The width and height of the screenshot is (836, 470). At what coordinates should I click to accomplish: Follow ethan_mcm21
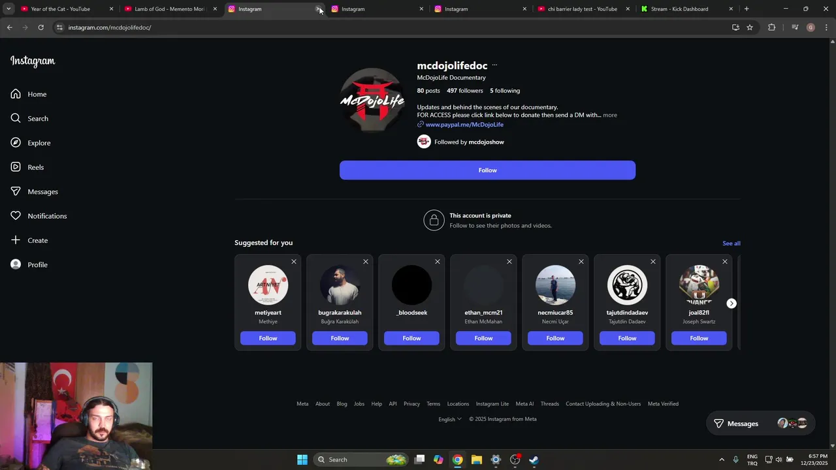[x=483, y=338]
